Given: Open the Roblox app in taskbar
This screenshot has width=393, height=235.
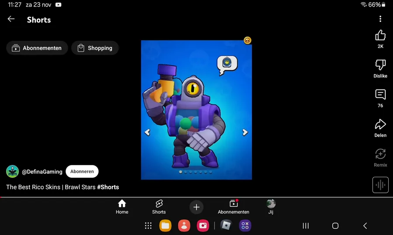Looking at the screenshot, I should [x=226, y=225].
